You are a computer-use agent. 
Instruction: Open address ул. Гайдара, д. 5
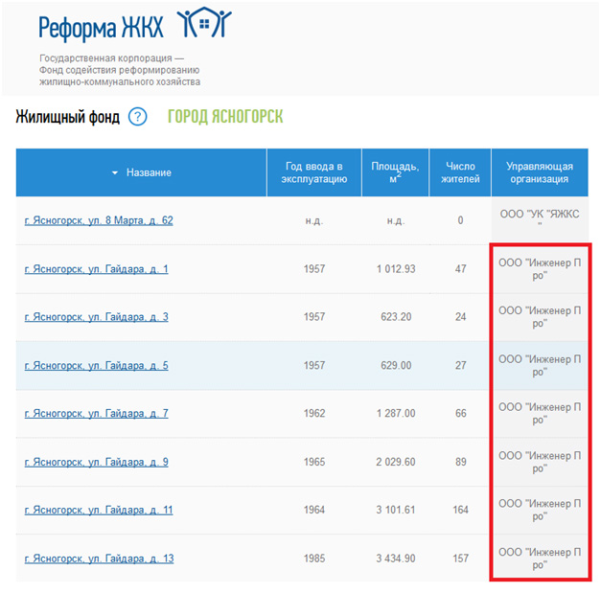(x=96, y=365)
